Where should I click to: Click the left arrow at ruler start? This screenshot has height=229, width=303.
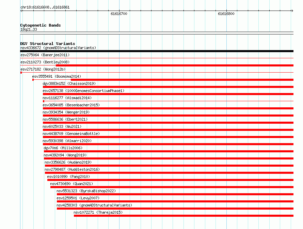coord(21,11)
